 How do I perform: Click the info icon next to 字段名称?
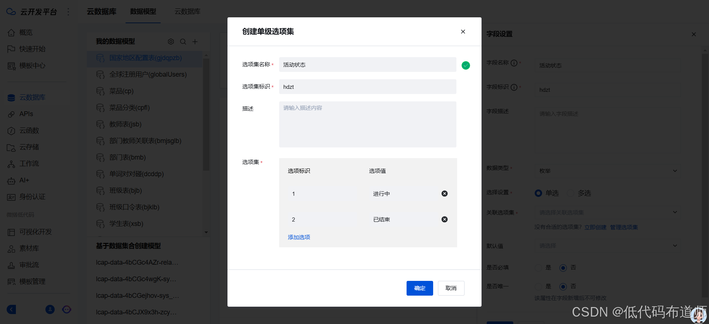click(514, 63)
